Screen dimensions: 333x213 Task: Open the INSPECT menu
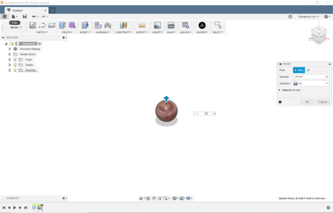tap(142, 32)
